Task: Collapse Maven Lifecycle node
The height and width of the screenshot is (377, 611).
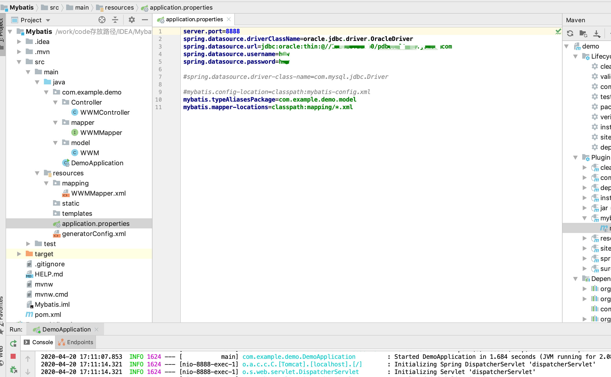Action: click(x=575, y=56)
